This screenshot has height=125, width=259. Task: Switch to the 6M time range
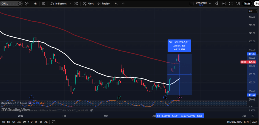(24, 122)
